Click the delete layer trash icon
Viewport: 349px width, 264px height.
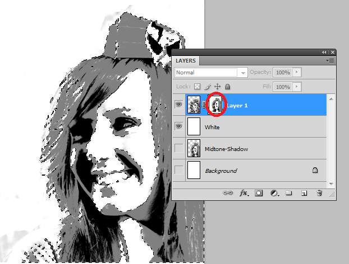coord(319,193)
